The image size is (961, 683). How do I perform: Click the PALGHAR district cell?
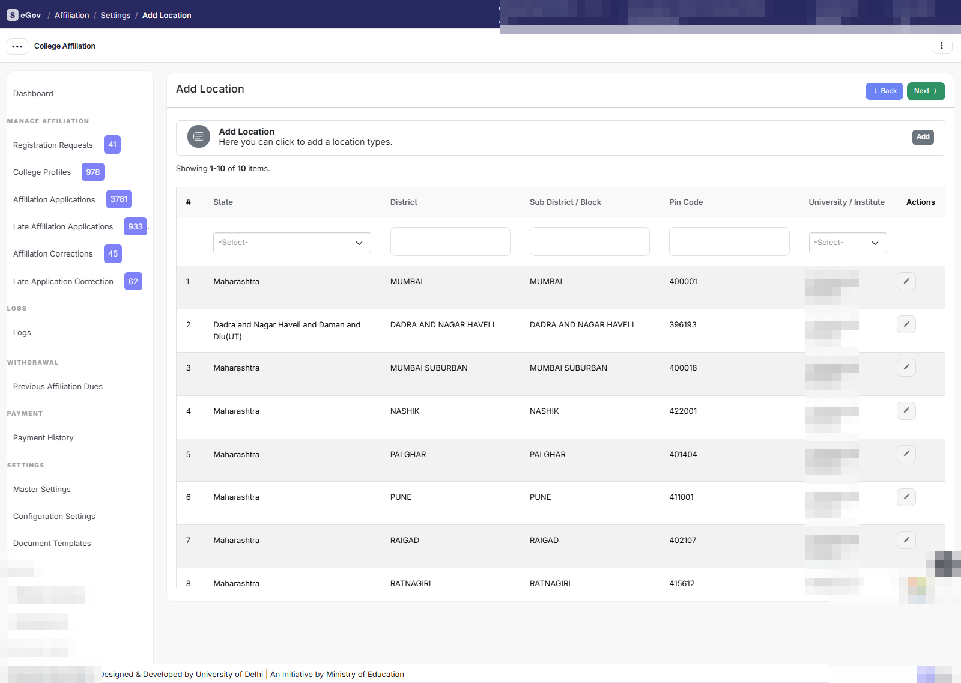[x=408, y=454]
